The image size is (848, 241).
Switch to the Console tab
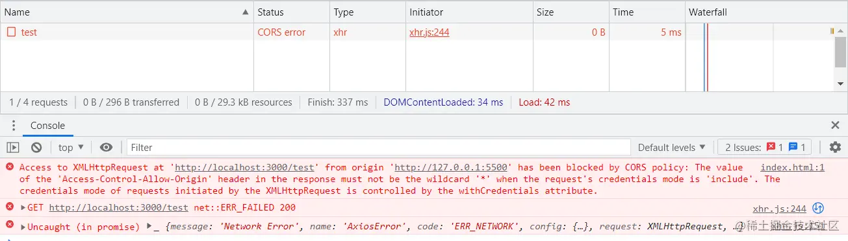pyautogui.click(x=47, y=125)
